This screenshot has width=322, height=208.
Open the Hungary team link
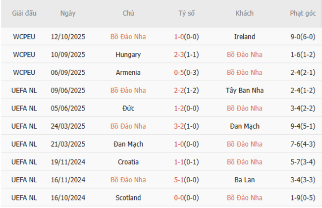(128, 54)
